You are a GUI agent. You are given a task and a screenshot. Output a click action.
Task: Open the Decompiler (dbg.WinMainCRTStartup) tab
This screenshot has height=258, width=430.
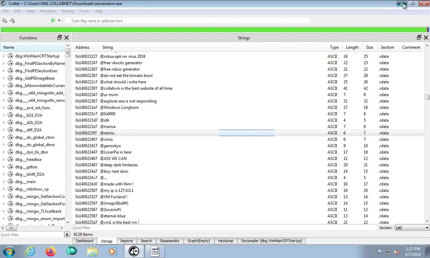(x=271, y=241)
